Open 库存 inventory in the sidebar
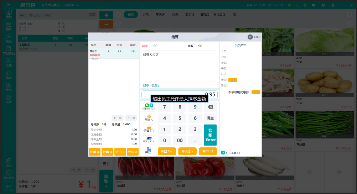Screen dimensions: 357x194 pos(9,75)
